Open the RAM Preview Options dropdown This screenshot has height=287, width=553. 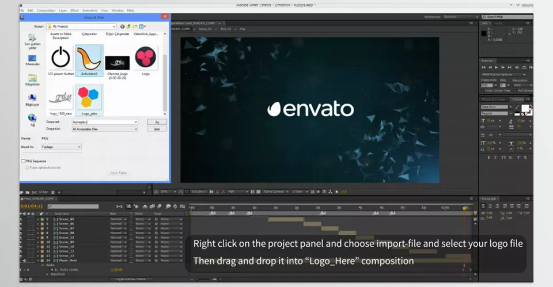coord(503,75)
